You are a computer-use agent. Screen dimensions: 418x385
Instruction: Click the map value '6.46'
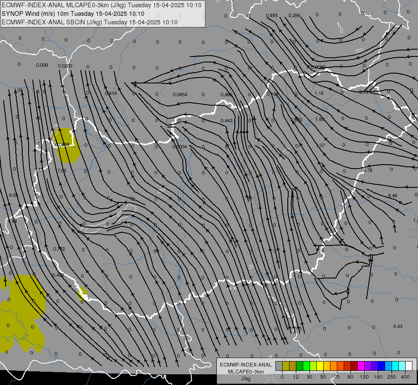click(393, 195)
